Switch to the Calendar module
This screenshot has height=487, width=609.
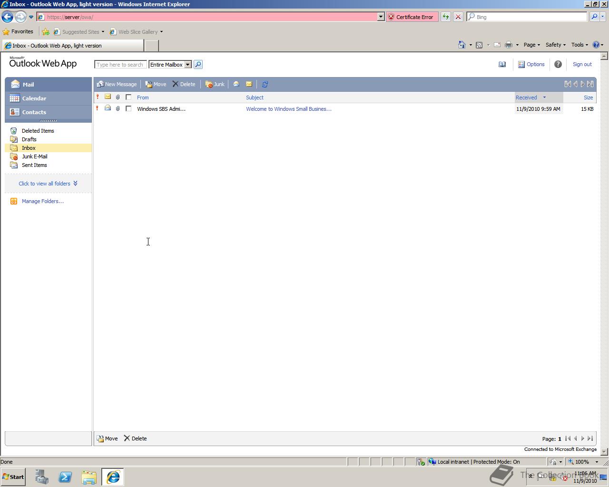49,98
